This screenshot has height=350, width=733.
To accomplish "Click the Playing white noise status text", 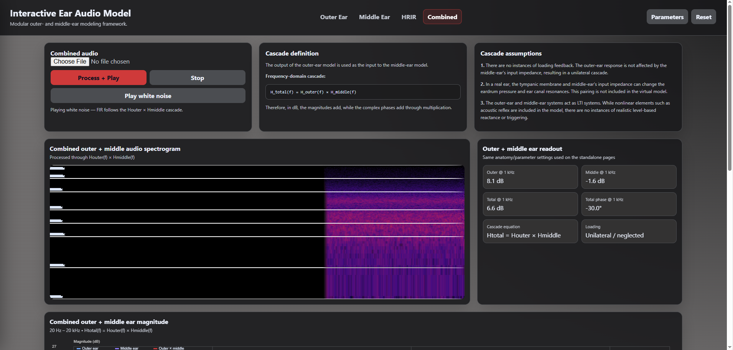I will tap(117, 110).
